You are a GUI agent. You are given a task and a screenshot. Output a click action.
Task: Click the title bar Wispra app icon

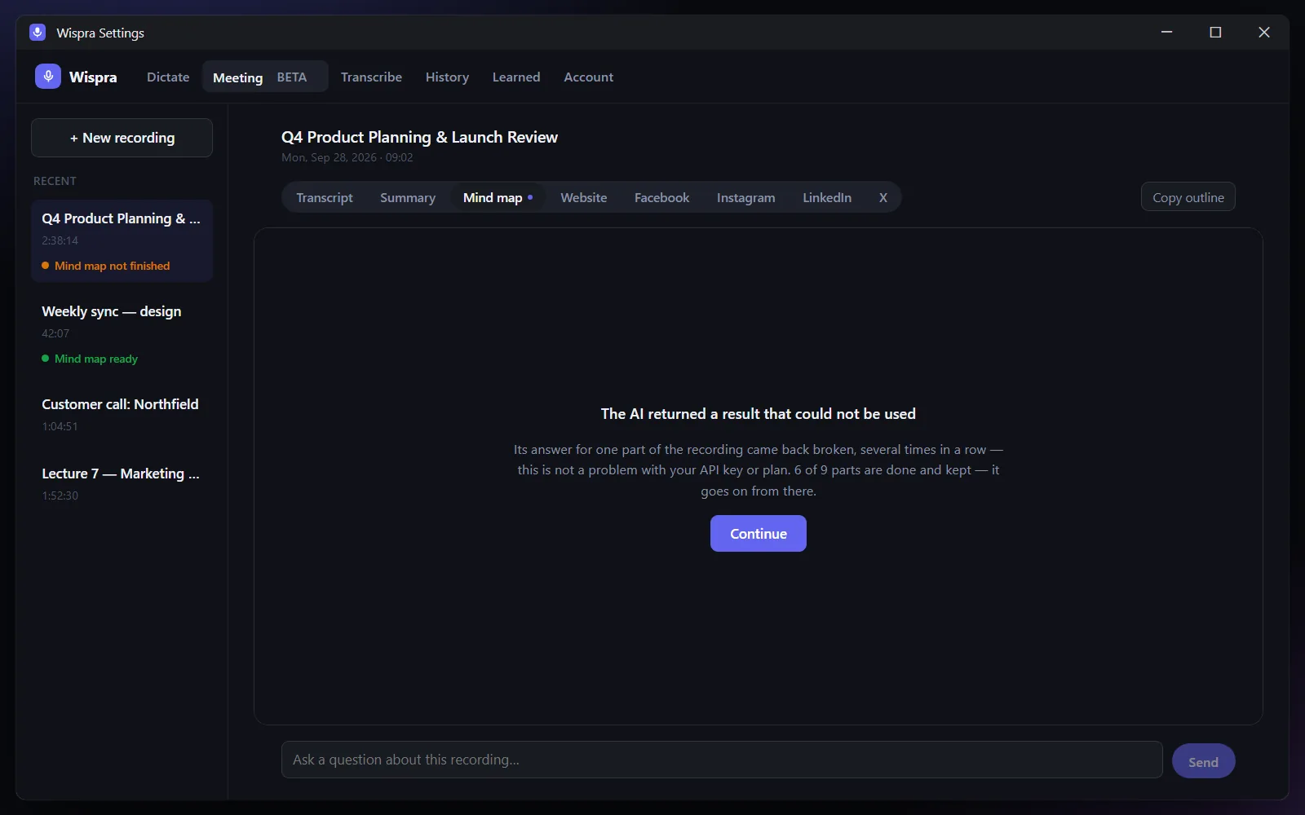pyautogui.click(x=38, y=33)
